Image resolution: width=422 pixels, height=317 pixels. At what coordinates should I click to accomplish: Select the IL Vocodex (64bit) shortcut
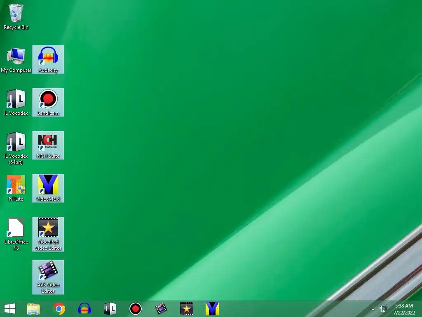click(x=16, y=148)
